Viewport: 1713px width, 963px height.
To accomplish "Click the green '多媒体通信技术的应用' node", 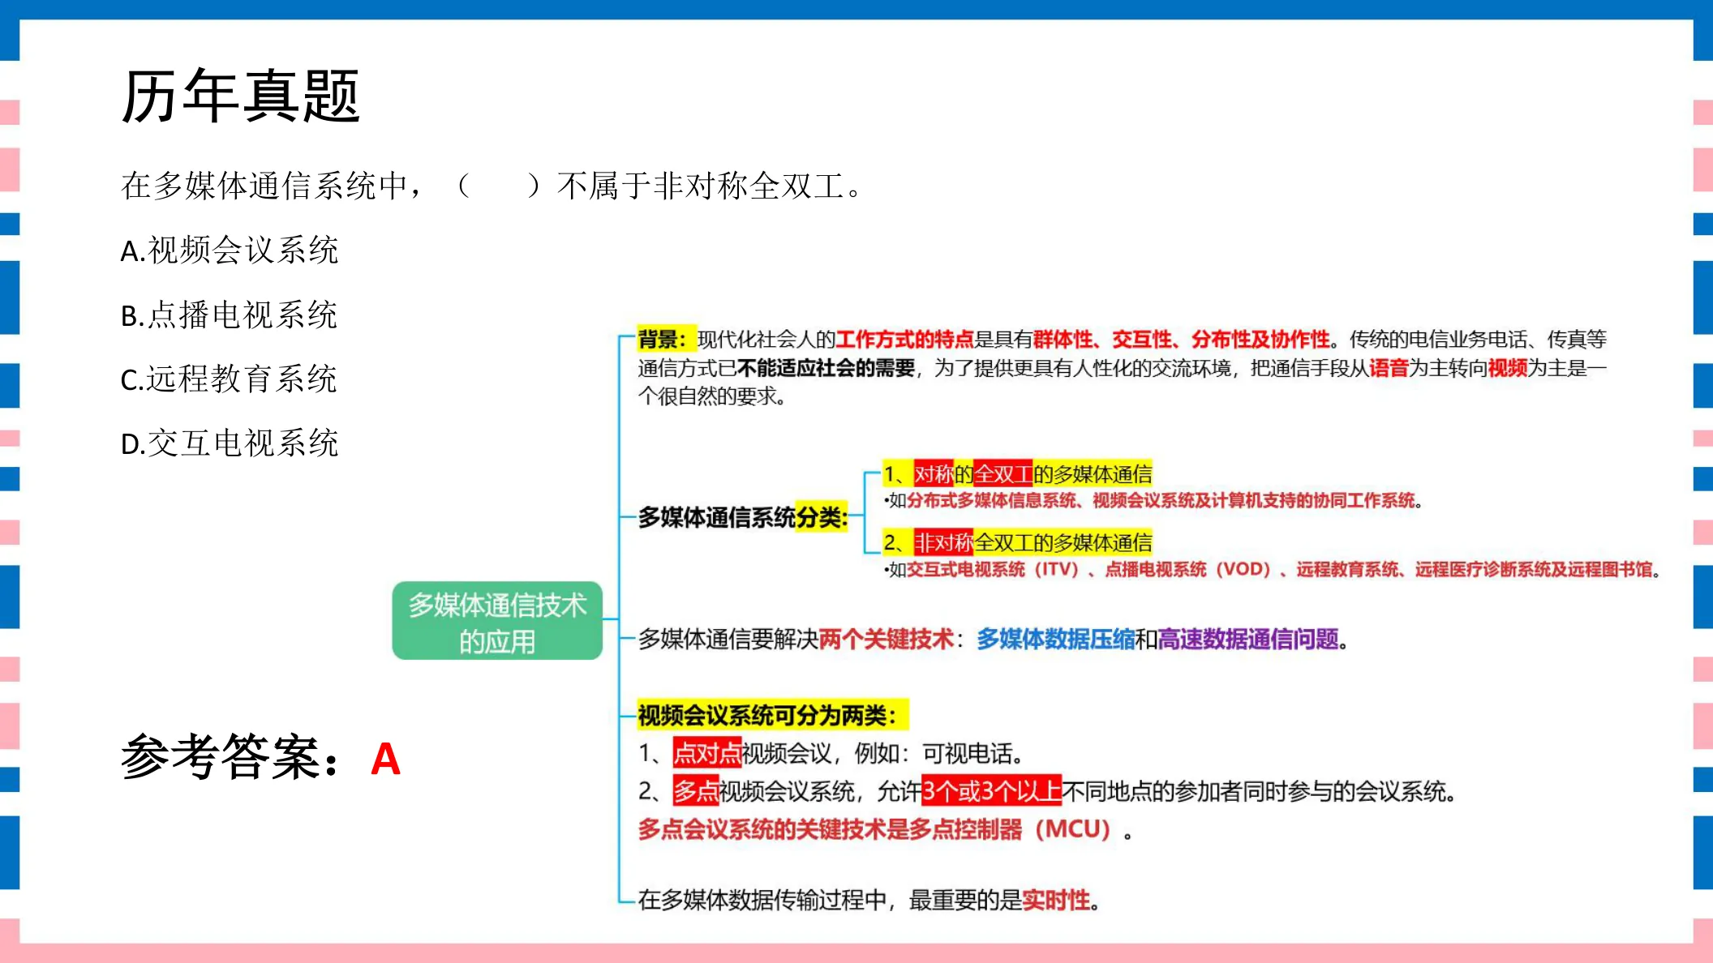I will [497, 621].
